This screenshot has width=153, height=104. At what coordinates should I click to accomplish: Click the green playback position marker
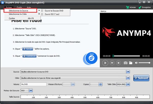(x=113, y=56)
